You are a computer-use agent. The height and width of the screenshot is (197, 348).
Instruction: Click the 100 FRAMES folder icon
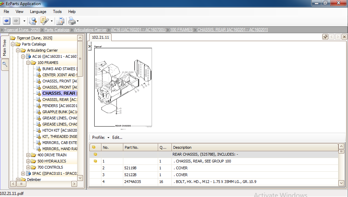(x=33, y=63)
